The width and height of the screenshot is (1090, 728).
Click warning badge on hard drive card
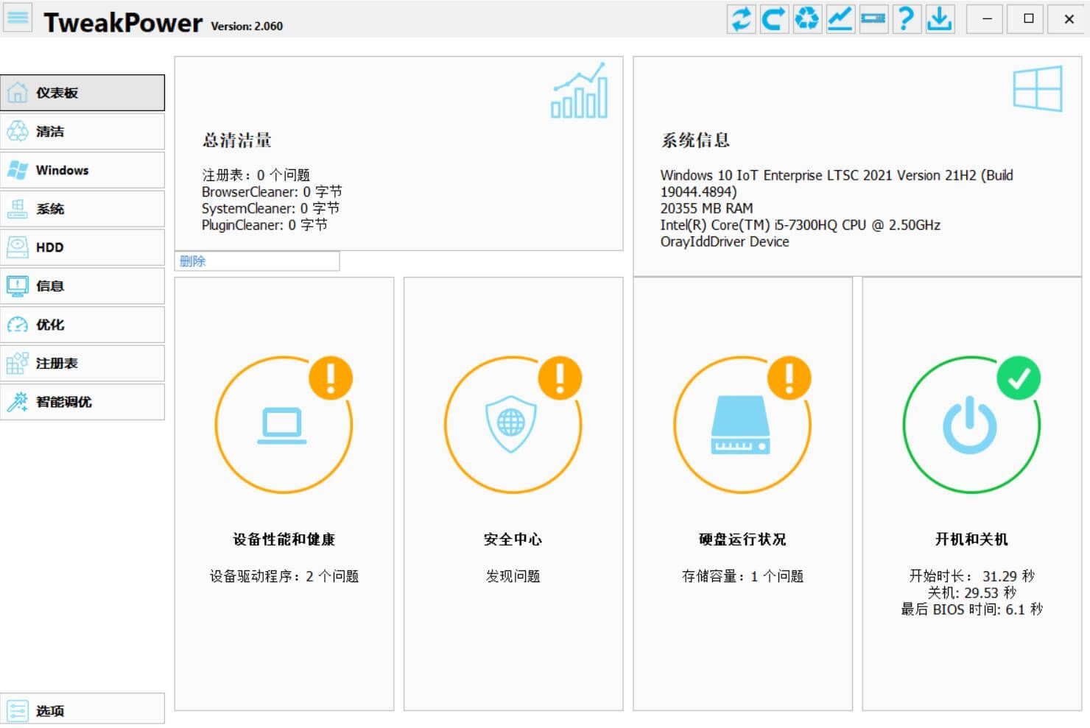(790, 378)
